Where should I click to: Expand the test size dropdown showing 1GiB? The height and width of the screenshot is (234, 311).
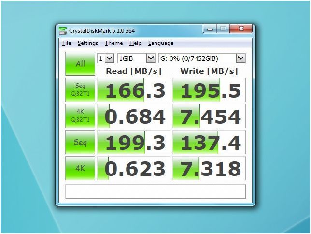tap(137, 58)
